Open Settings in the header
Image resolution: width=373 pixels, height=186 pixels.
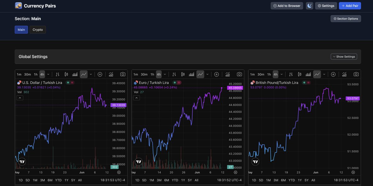coord(326,6)
